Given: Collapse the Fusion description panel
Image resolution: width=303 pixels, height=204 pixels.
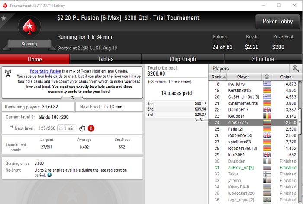Looking at the screenshot, I should pos(72,98).
